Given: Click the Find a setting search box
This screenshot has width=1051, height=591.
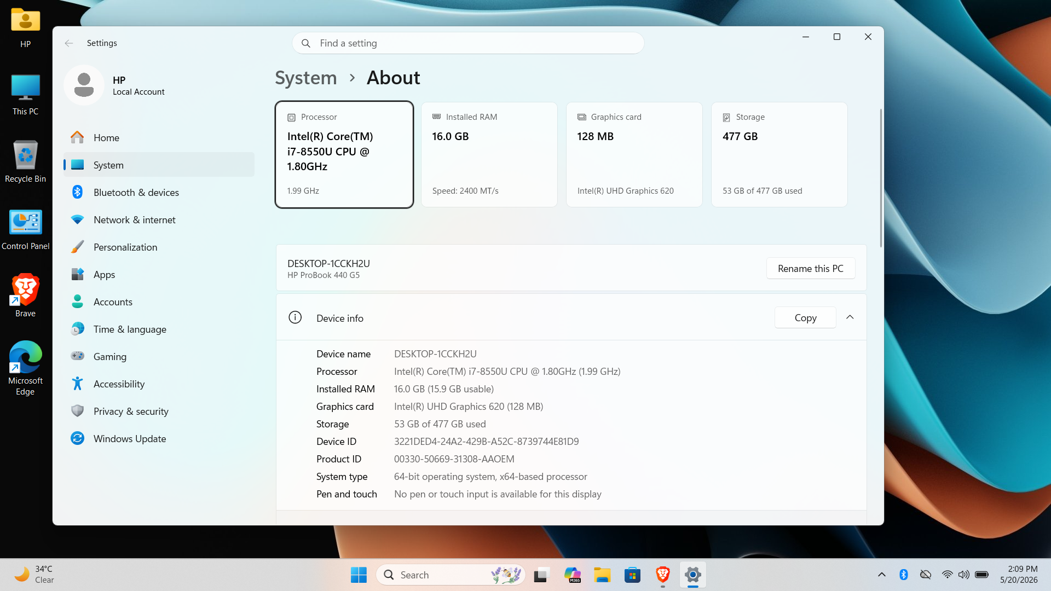Looking at the screenshot, I should click(468, 43).
